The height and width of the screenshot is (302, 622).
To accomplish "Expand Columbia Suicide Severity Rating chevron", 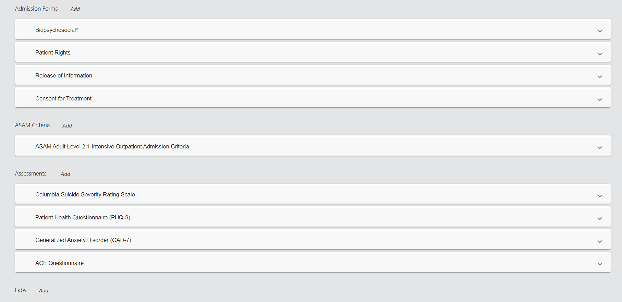I will click(x=600, y=196).
